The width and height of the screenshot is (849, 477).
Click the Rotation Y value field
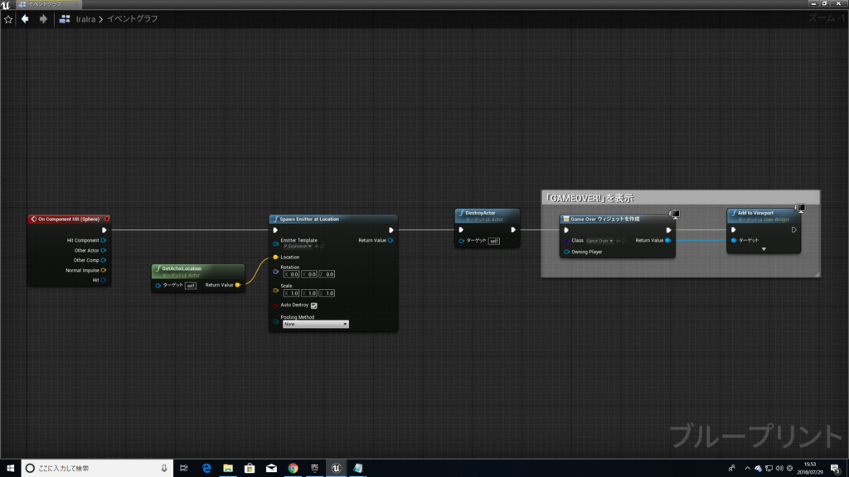[x=309, y=274]
